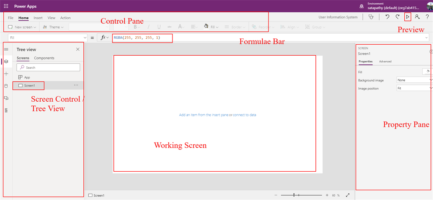433x200 pixels.
Task: Click the zoom slider handle
Action: click(294, 195)
